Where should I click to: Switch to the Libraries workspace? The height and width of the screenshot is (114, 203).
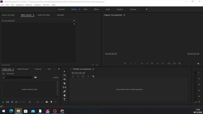click(133, 9)
